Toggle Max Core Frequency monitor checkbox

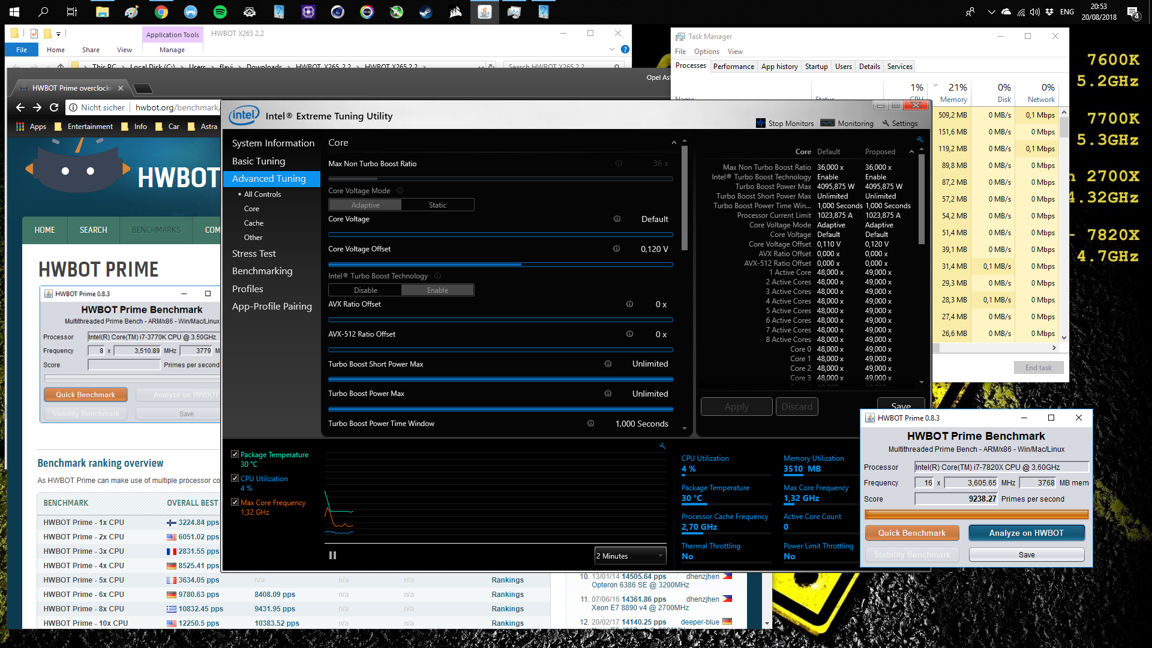point(235,502)
